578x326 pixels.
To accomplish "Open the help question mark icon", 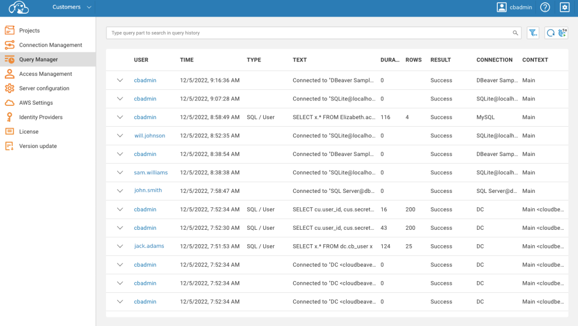I will (545, 7).
